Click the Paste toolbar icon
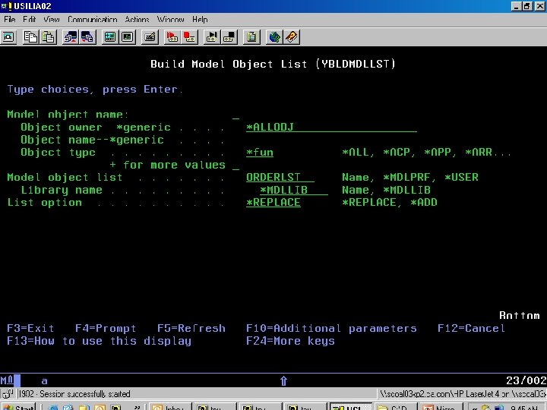Screen dimensions: 547x410 click(x=49, y=37)
